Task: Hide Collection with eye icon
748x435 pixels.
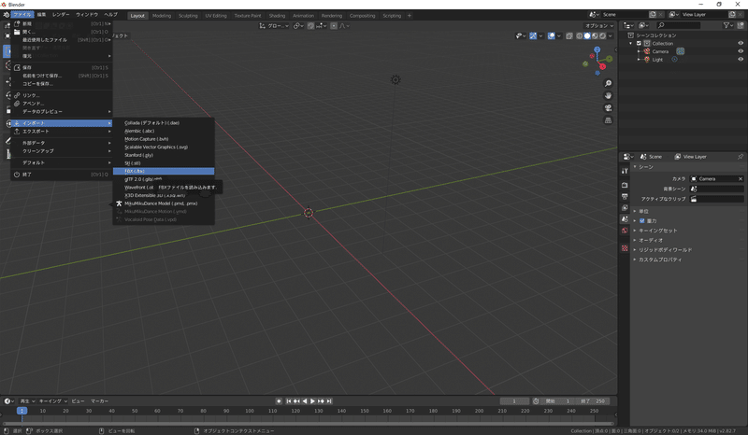Action: [741, 43]
